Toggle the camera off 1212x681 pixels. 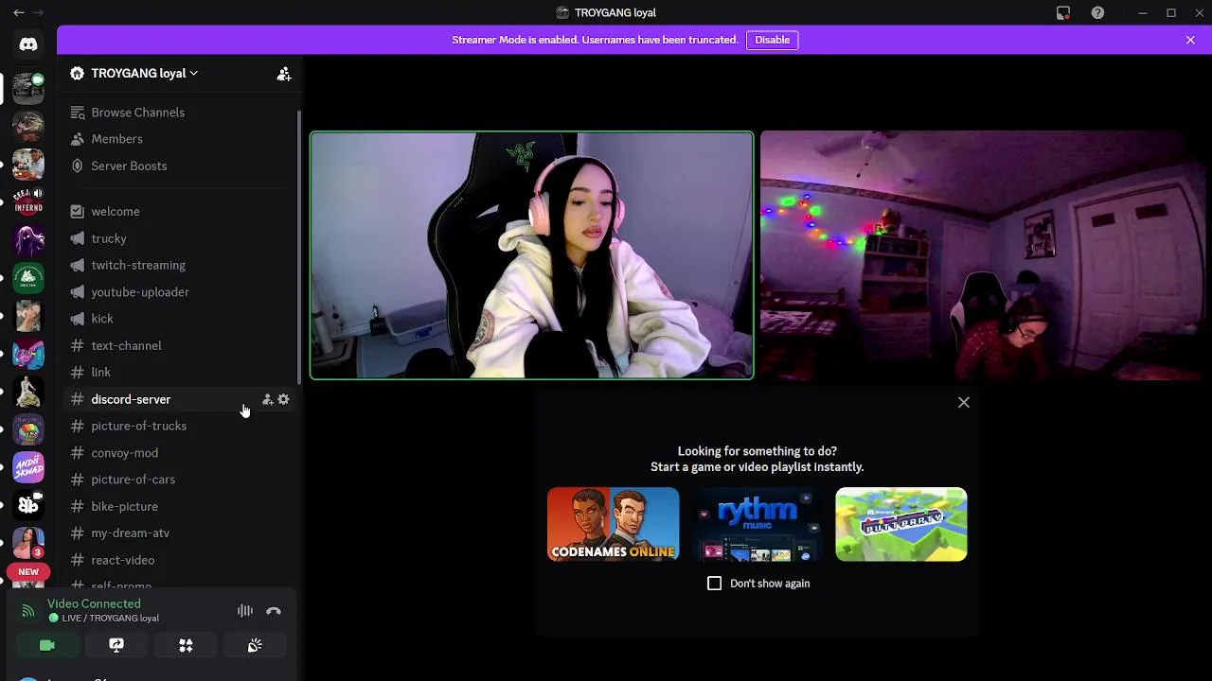click(47, 645)
